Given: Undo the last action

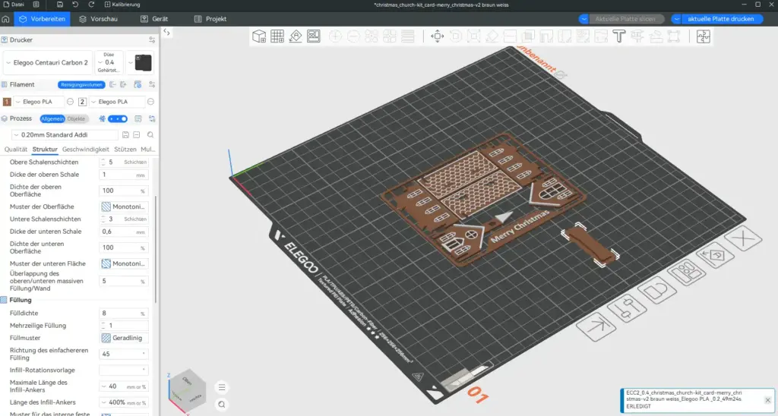Looking at the screenshot, I should [x=75, y=5].
